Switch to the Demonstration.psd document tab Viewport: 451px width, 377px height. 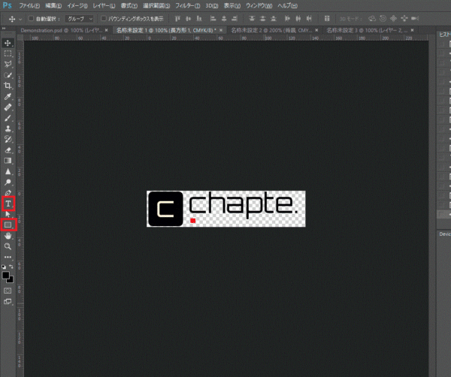61,30
